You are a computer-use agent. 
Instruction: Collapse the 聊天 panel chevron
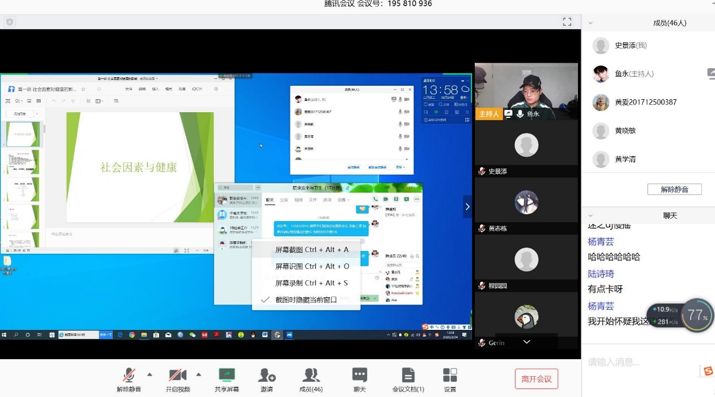pos(590,215)
